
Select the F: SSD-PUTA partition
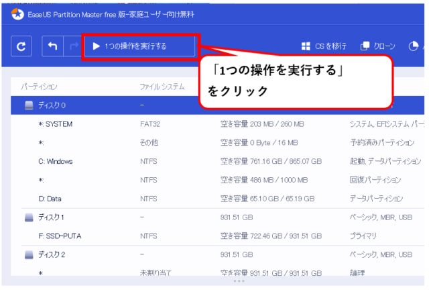pyautogui.click(x=217, y=236)
